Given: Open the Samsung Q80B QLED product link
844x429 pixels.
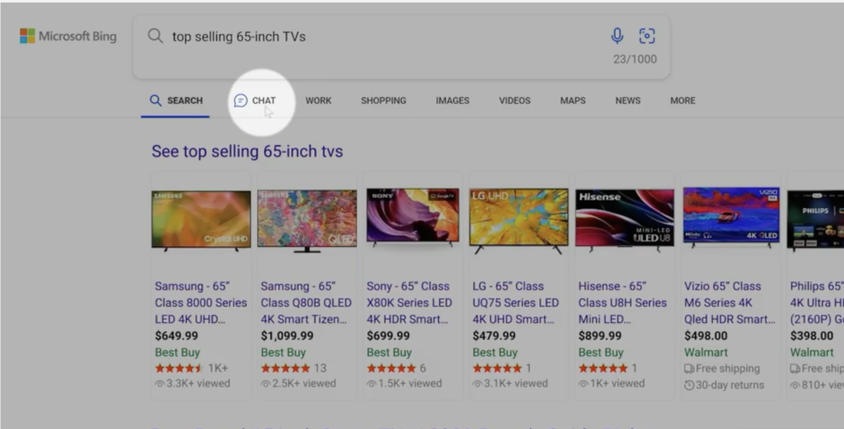Looking at the screenshot, I should tap(306, 302).
